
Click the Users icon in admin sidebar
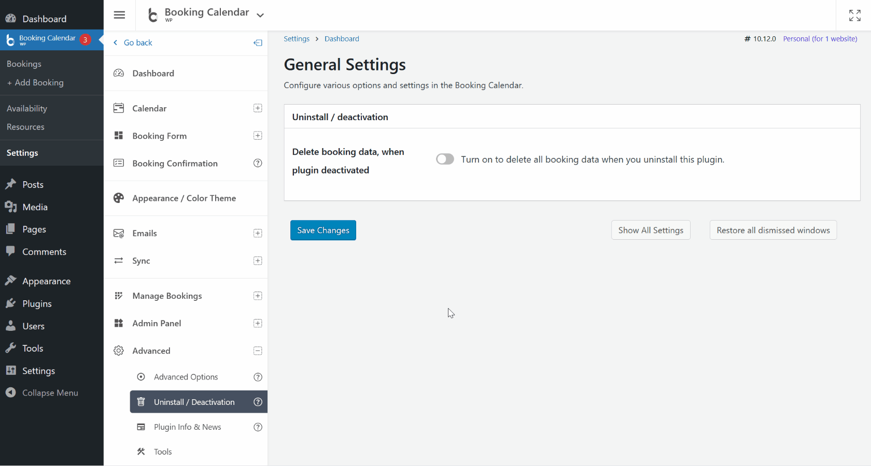coord(10,326)
